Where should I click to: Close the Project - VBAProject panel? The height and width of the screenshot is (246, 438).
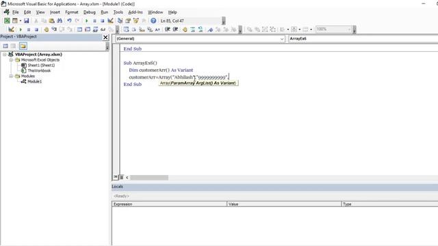click(x=105, y=38)
